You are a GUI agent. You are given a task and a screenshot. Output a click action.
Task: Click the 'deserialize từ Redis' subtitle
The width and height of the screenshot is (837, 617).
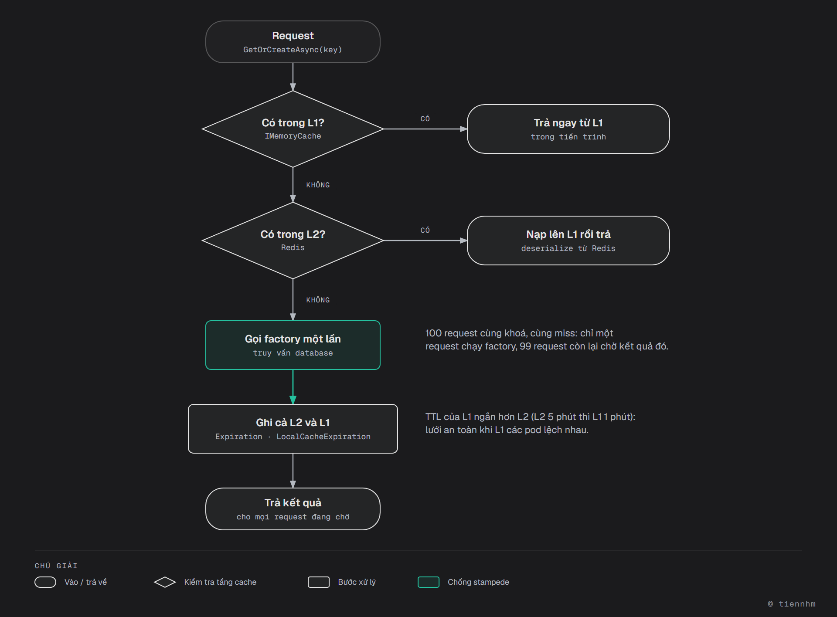568,248
